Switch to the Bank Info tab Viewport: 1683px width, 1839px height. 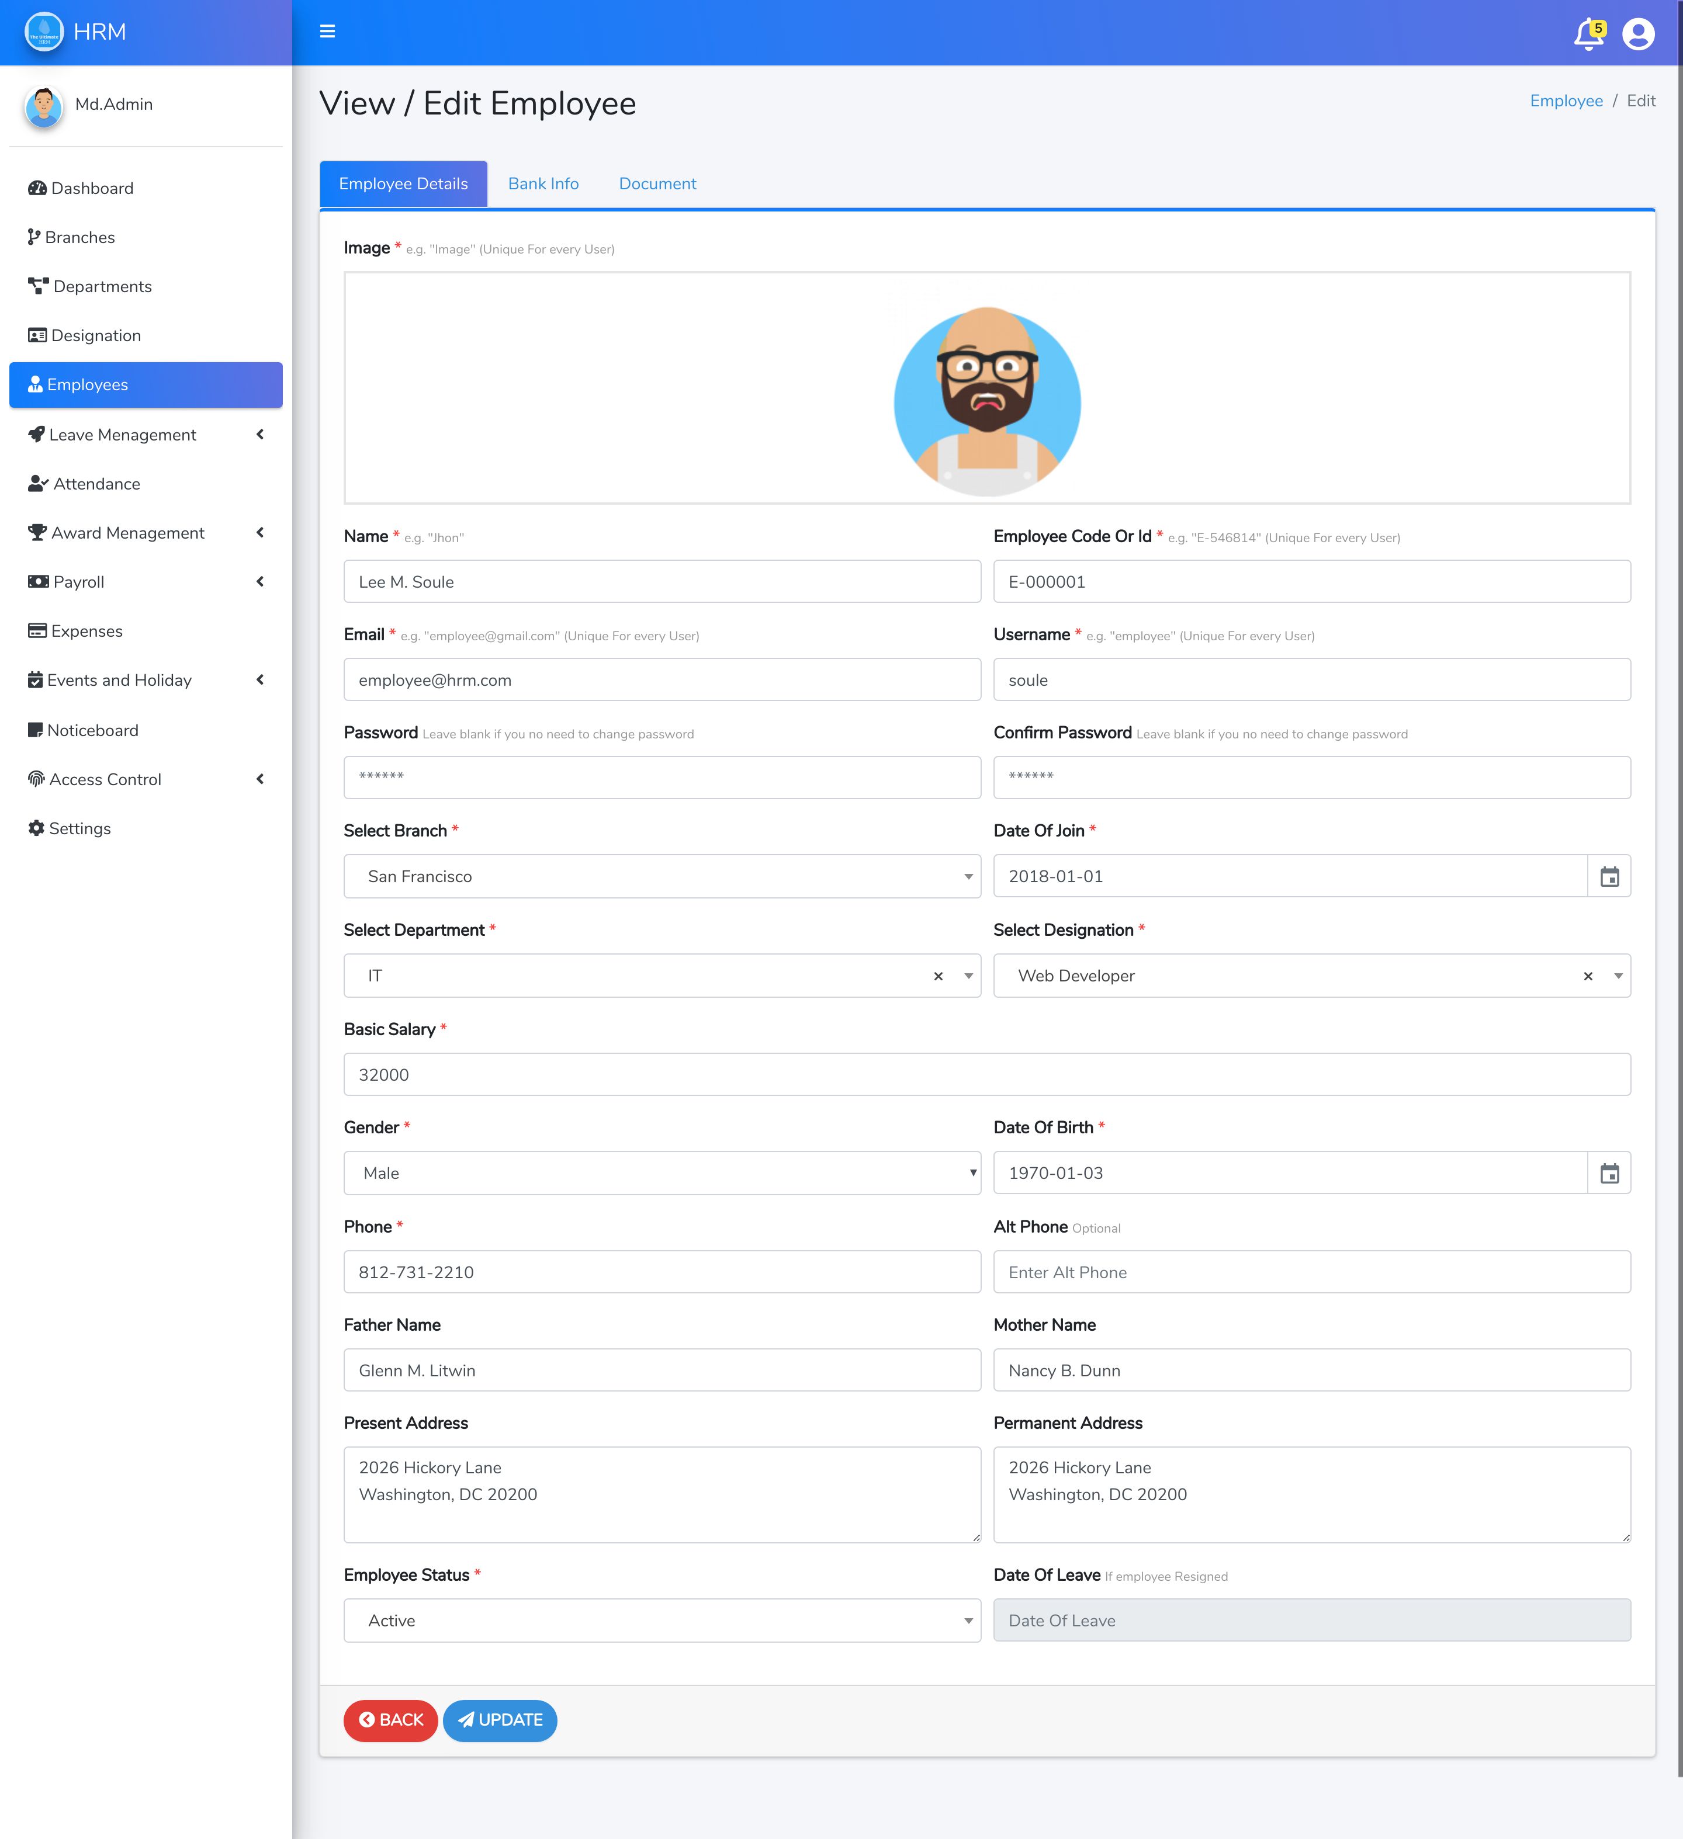click(543, 183)
